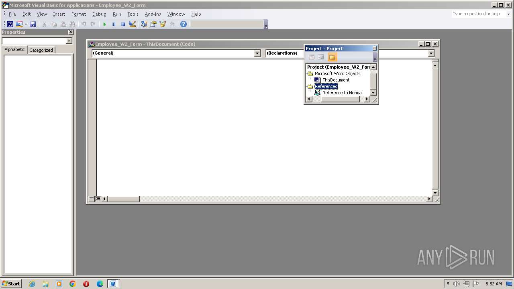Select ThisDocument in project tree
This screenshot has width=514, height=289.
click(336, 80)
